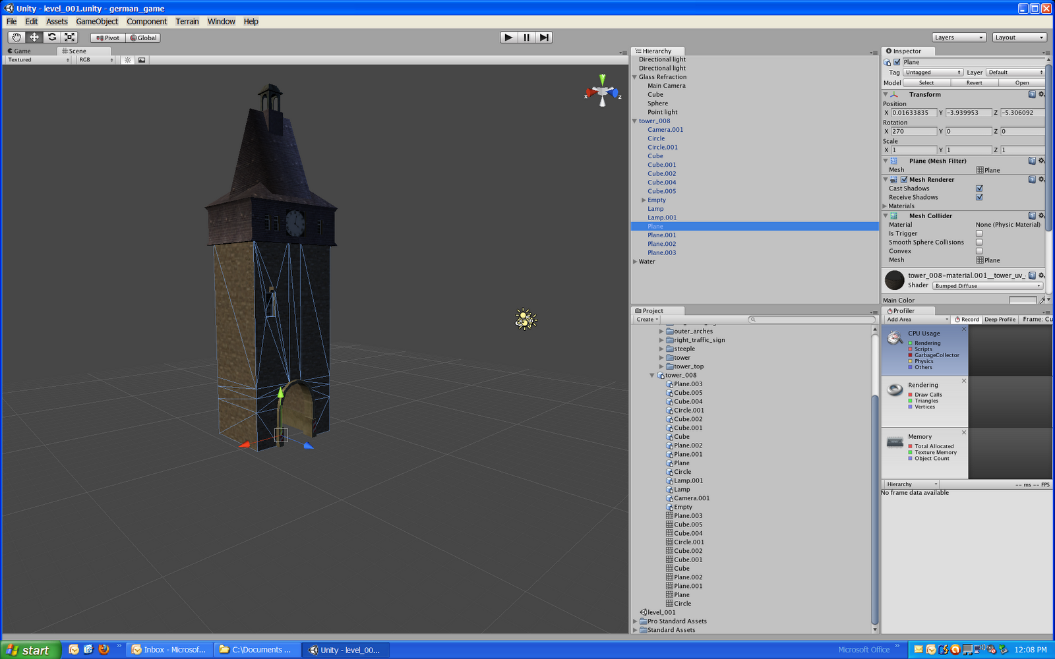Disable Receive Shadows
The height and width of the screenshot is (659, 1055).
tap(979, 197)
